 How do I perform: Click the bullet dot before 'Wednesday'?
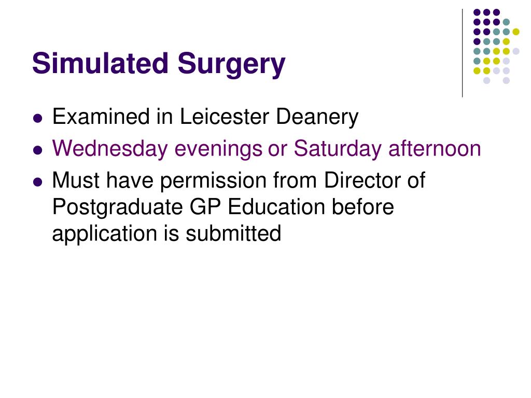[x=38, y=150]
